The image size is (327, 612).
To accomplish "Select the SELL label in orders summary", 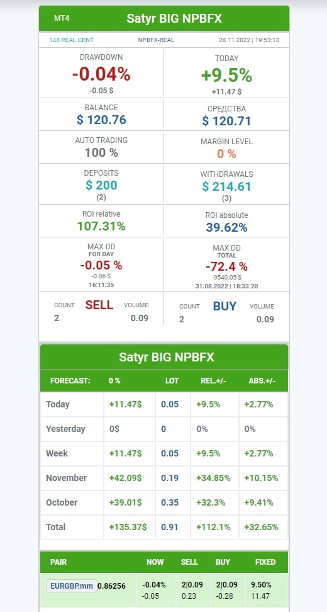I will 99,305.
